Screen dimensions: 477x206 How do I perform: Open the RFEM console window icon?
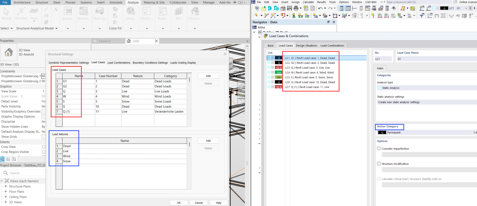368,8
